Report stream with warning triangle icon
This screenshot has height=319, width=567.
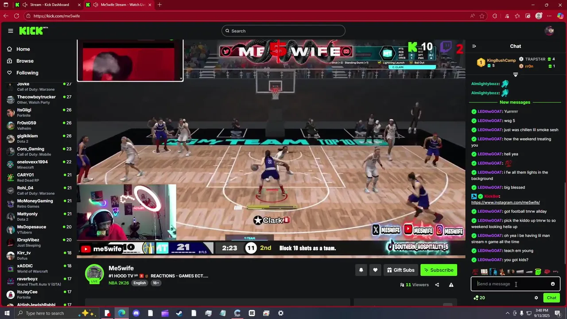(451, 285)
